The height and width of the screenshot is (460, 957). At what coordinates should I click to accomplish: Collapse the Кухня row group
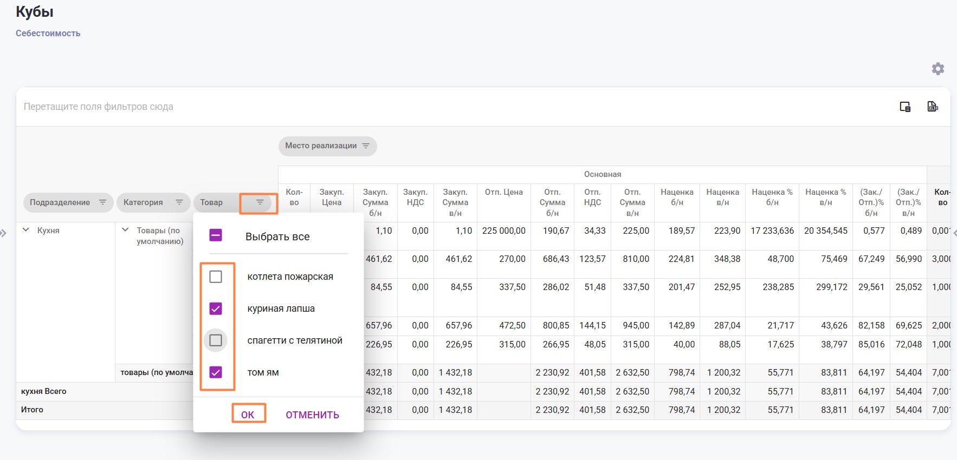pos(25,230)
